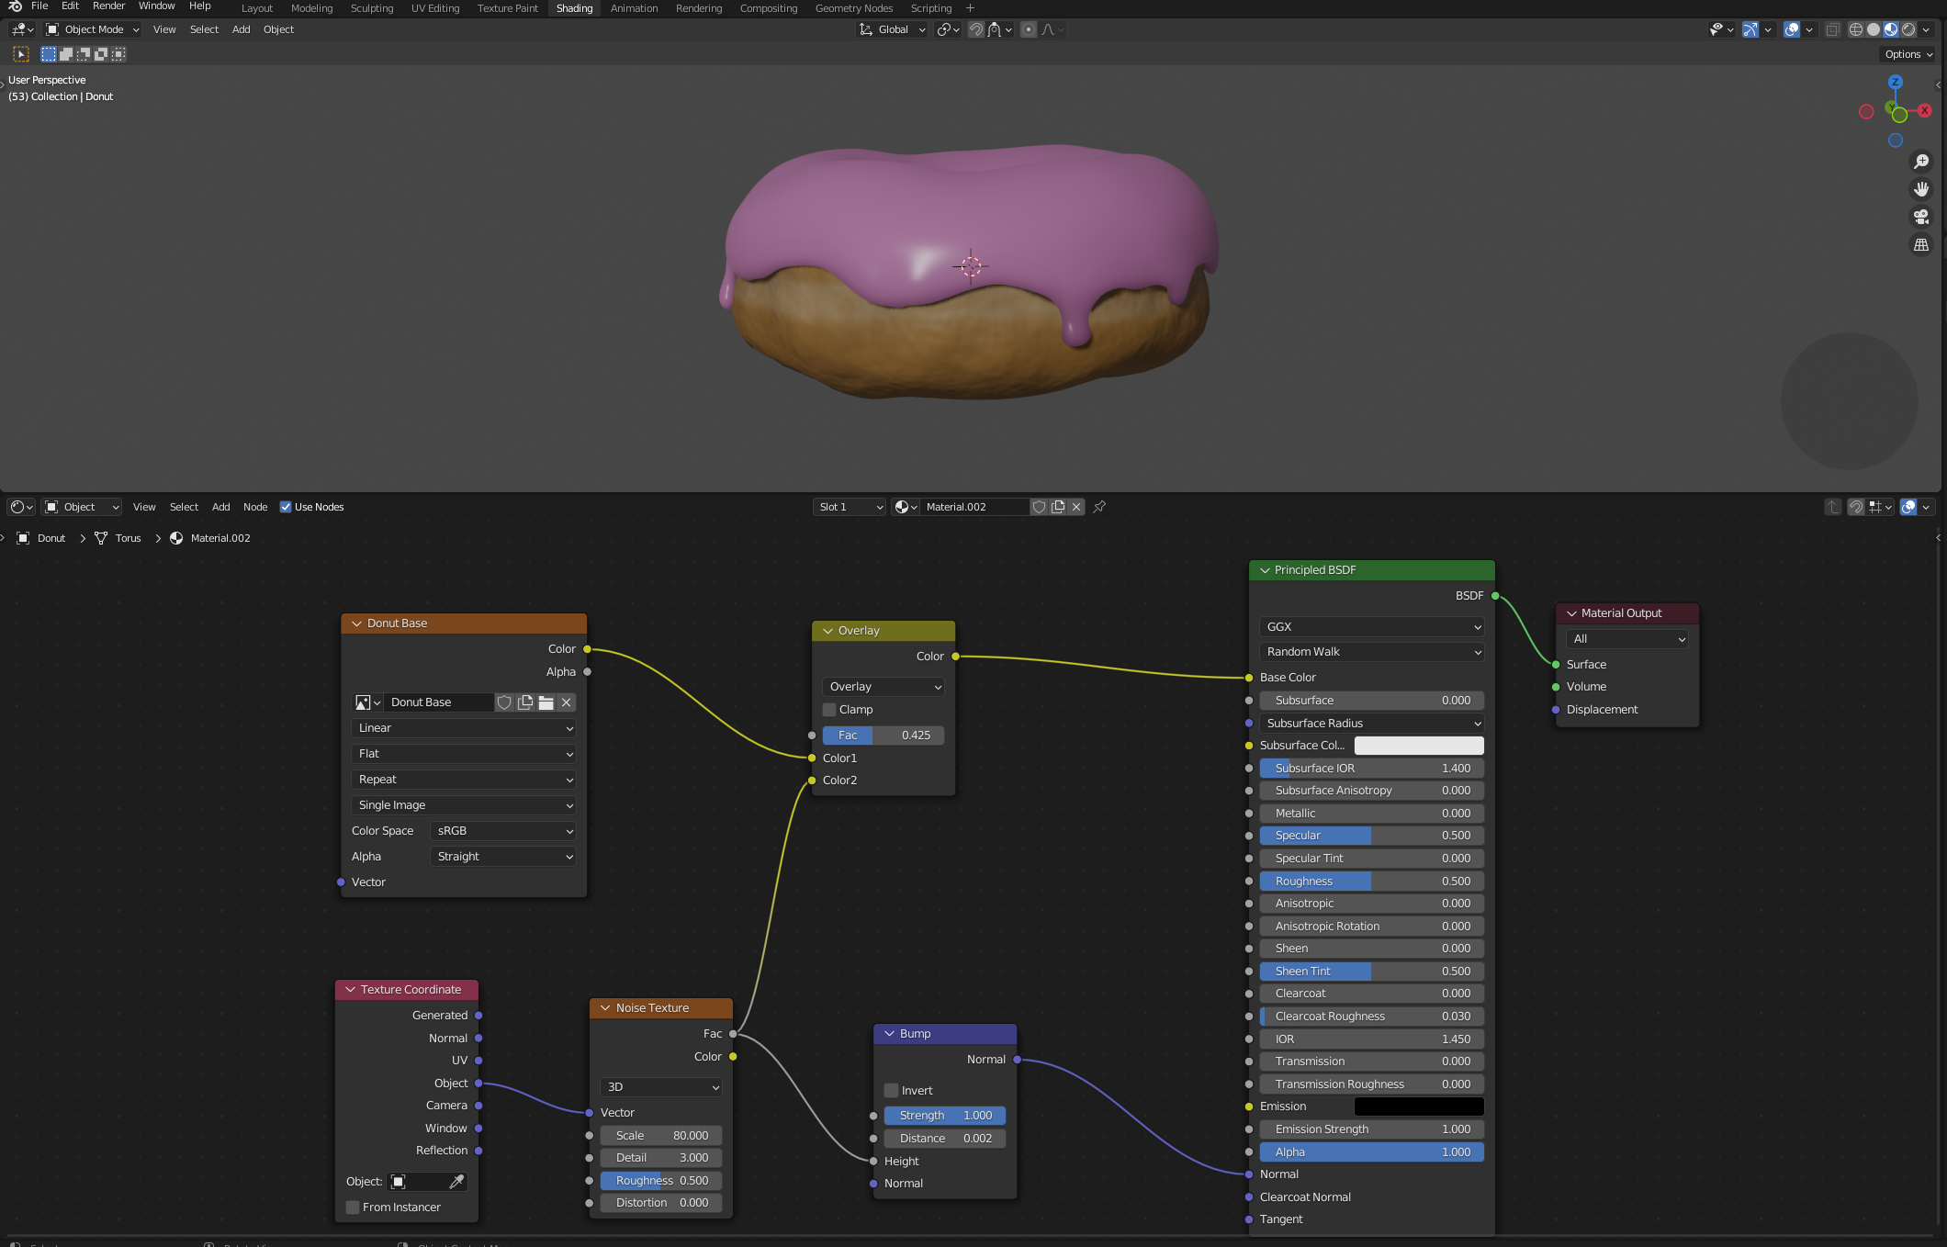Switch viewport to Wireframe shading mode
Image resolution: width=1947 pixels, height=1247 pixels.
tap(1855, 29)
